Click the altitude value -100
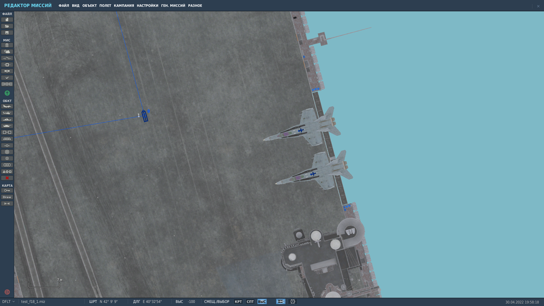The width and height of the screenshot is (544, 306). (191, 302)
